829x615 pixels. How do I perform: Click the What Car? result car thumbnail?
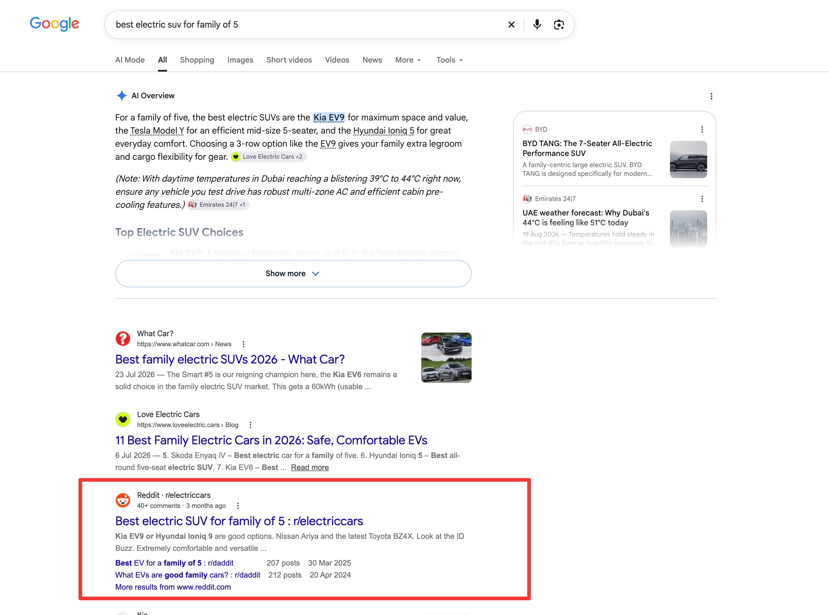[x=446, y=357]
